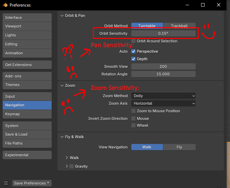Viewport: 230px width, 188px height.
Task: Expand the Walk subpanel
Action: click(x=67, y=158)
